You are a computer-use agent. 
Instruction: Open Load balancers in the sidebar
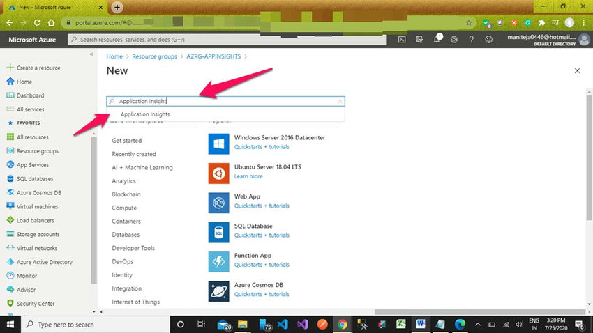[30, 220]
